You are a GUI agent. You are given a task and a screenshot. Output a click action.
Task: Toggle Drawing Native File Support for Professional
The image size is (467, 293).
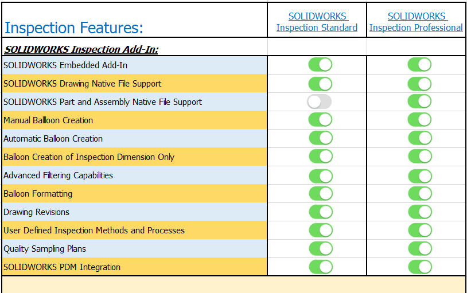419,84
